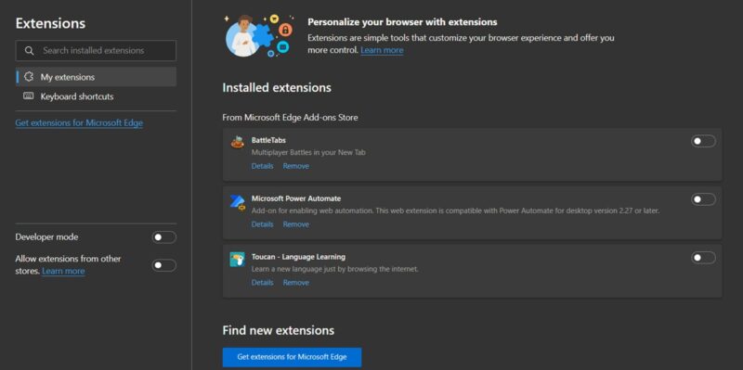
Task: Remove Toucan - Language Learning extension
Action: [296, 283]
